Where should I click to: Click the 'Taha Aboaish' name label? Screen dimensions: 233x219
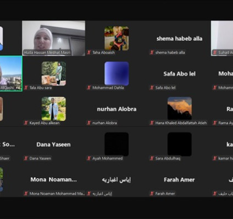(103, 53)
